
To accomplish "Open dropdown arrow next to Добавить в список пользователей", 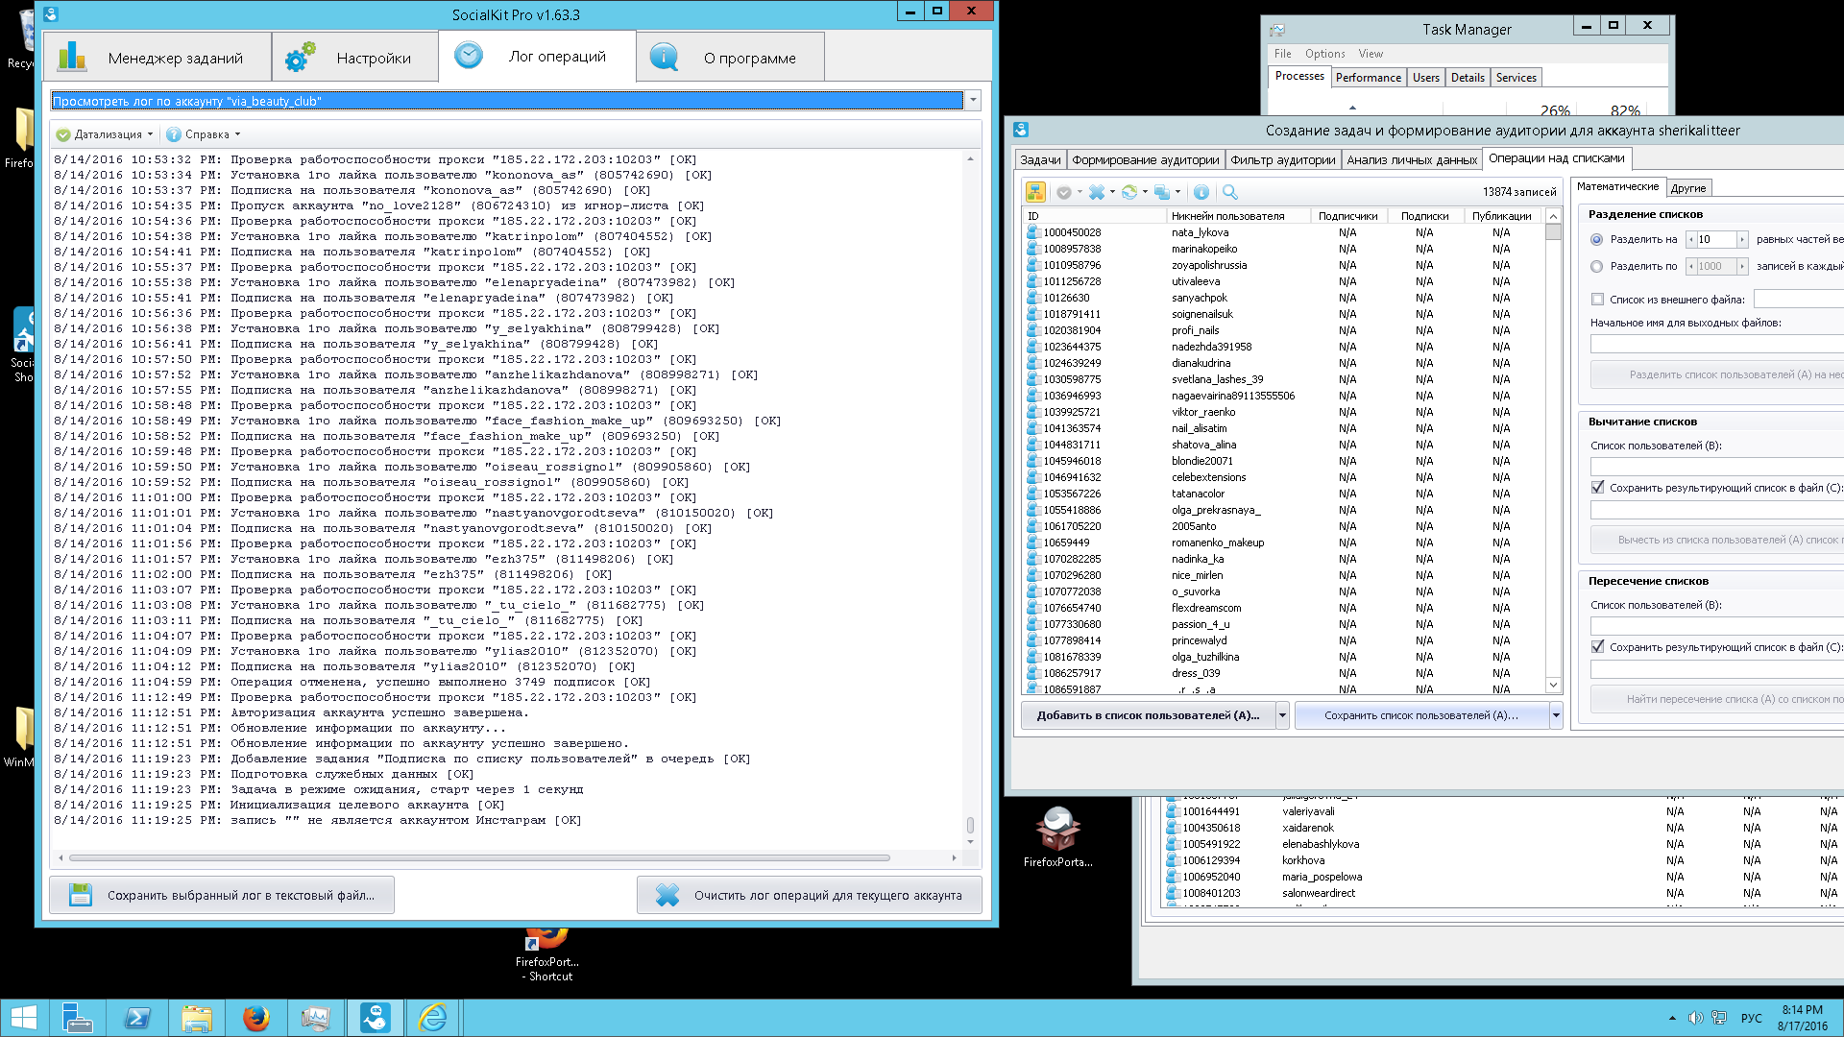I will [x=1282, y=715].
